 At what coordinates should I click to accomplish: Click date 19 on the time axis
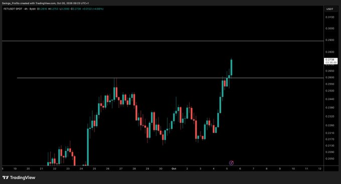pos(15,168)
